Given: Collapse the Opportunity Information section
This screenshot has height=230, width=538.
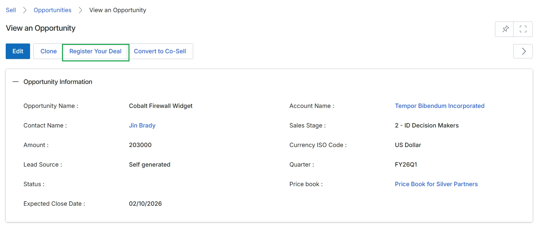Looking at the screenshot, I should (15, 82).
